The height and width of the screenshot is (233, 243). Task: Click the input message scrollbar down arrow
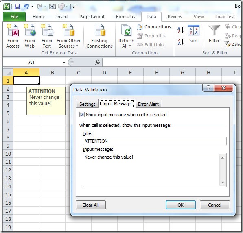pyautogui.click(x=223, y=183)
